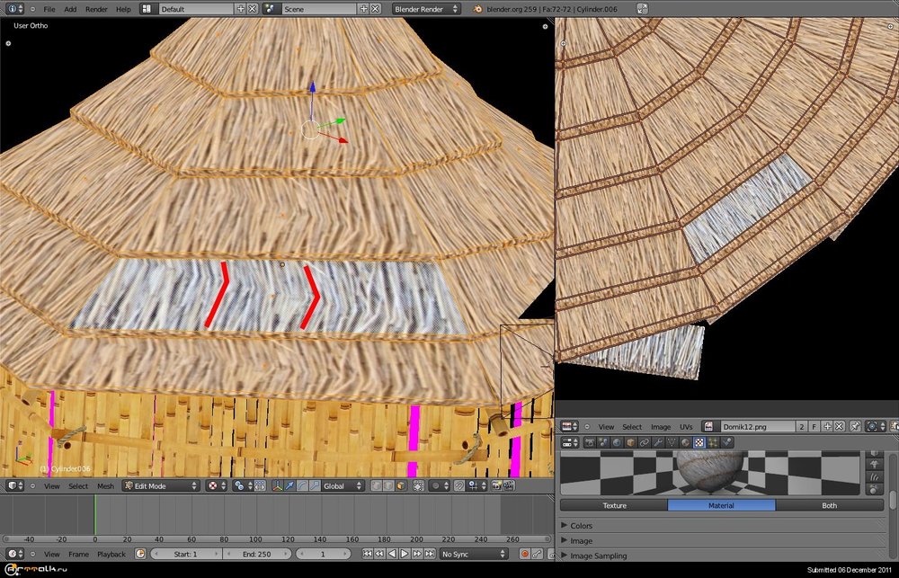Pin the image in the UV editor
The image size is (899, 578).
[x=856, y=426]
